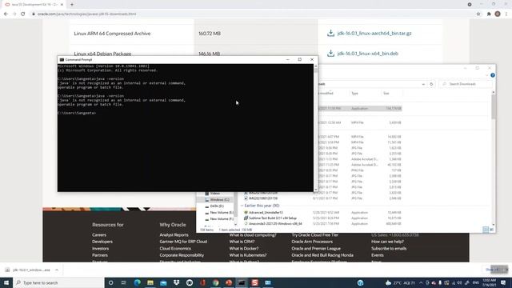This screenshot has height=288, width=512.
Task: Select Anaconda3-2021.05-Windows-x86_64 file
Action: tap(275, 224)
